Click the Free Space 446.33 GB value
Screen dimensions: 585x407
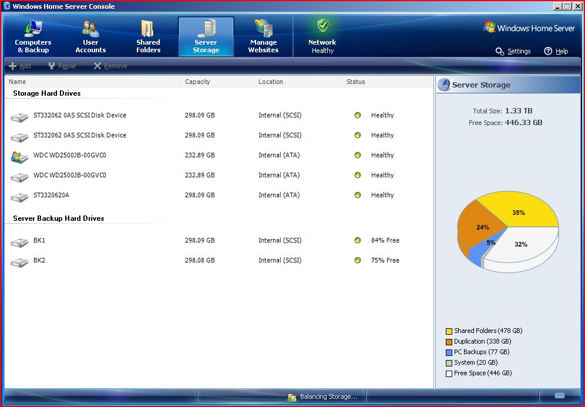[x=523, y=122]
